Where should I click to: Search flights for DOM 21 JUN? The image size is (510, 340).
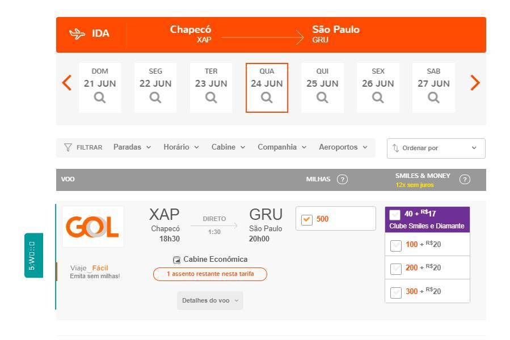click(x=100, y=88)
